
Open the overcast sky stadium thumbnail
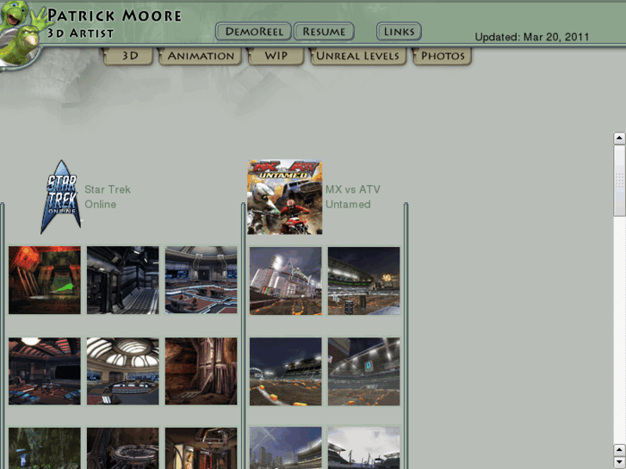(x=363, y=447)
